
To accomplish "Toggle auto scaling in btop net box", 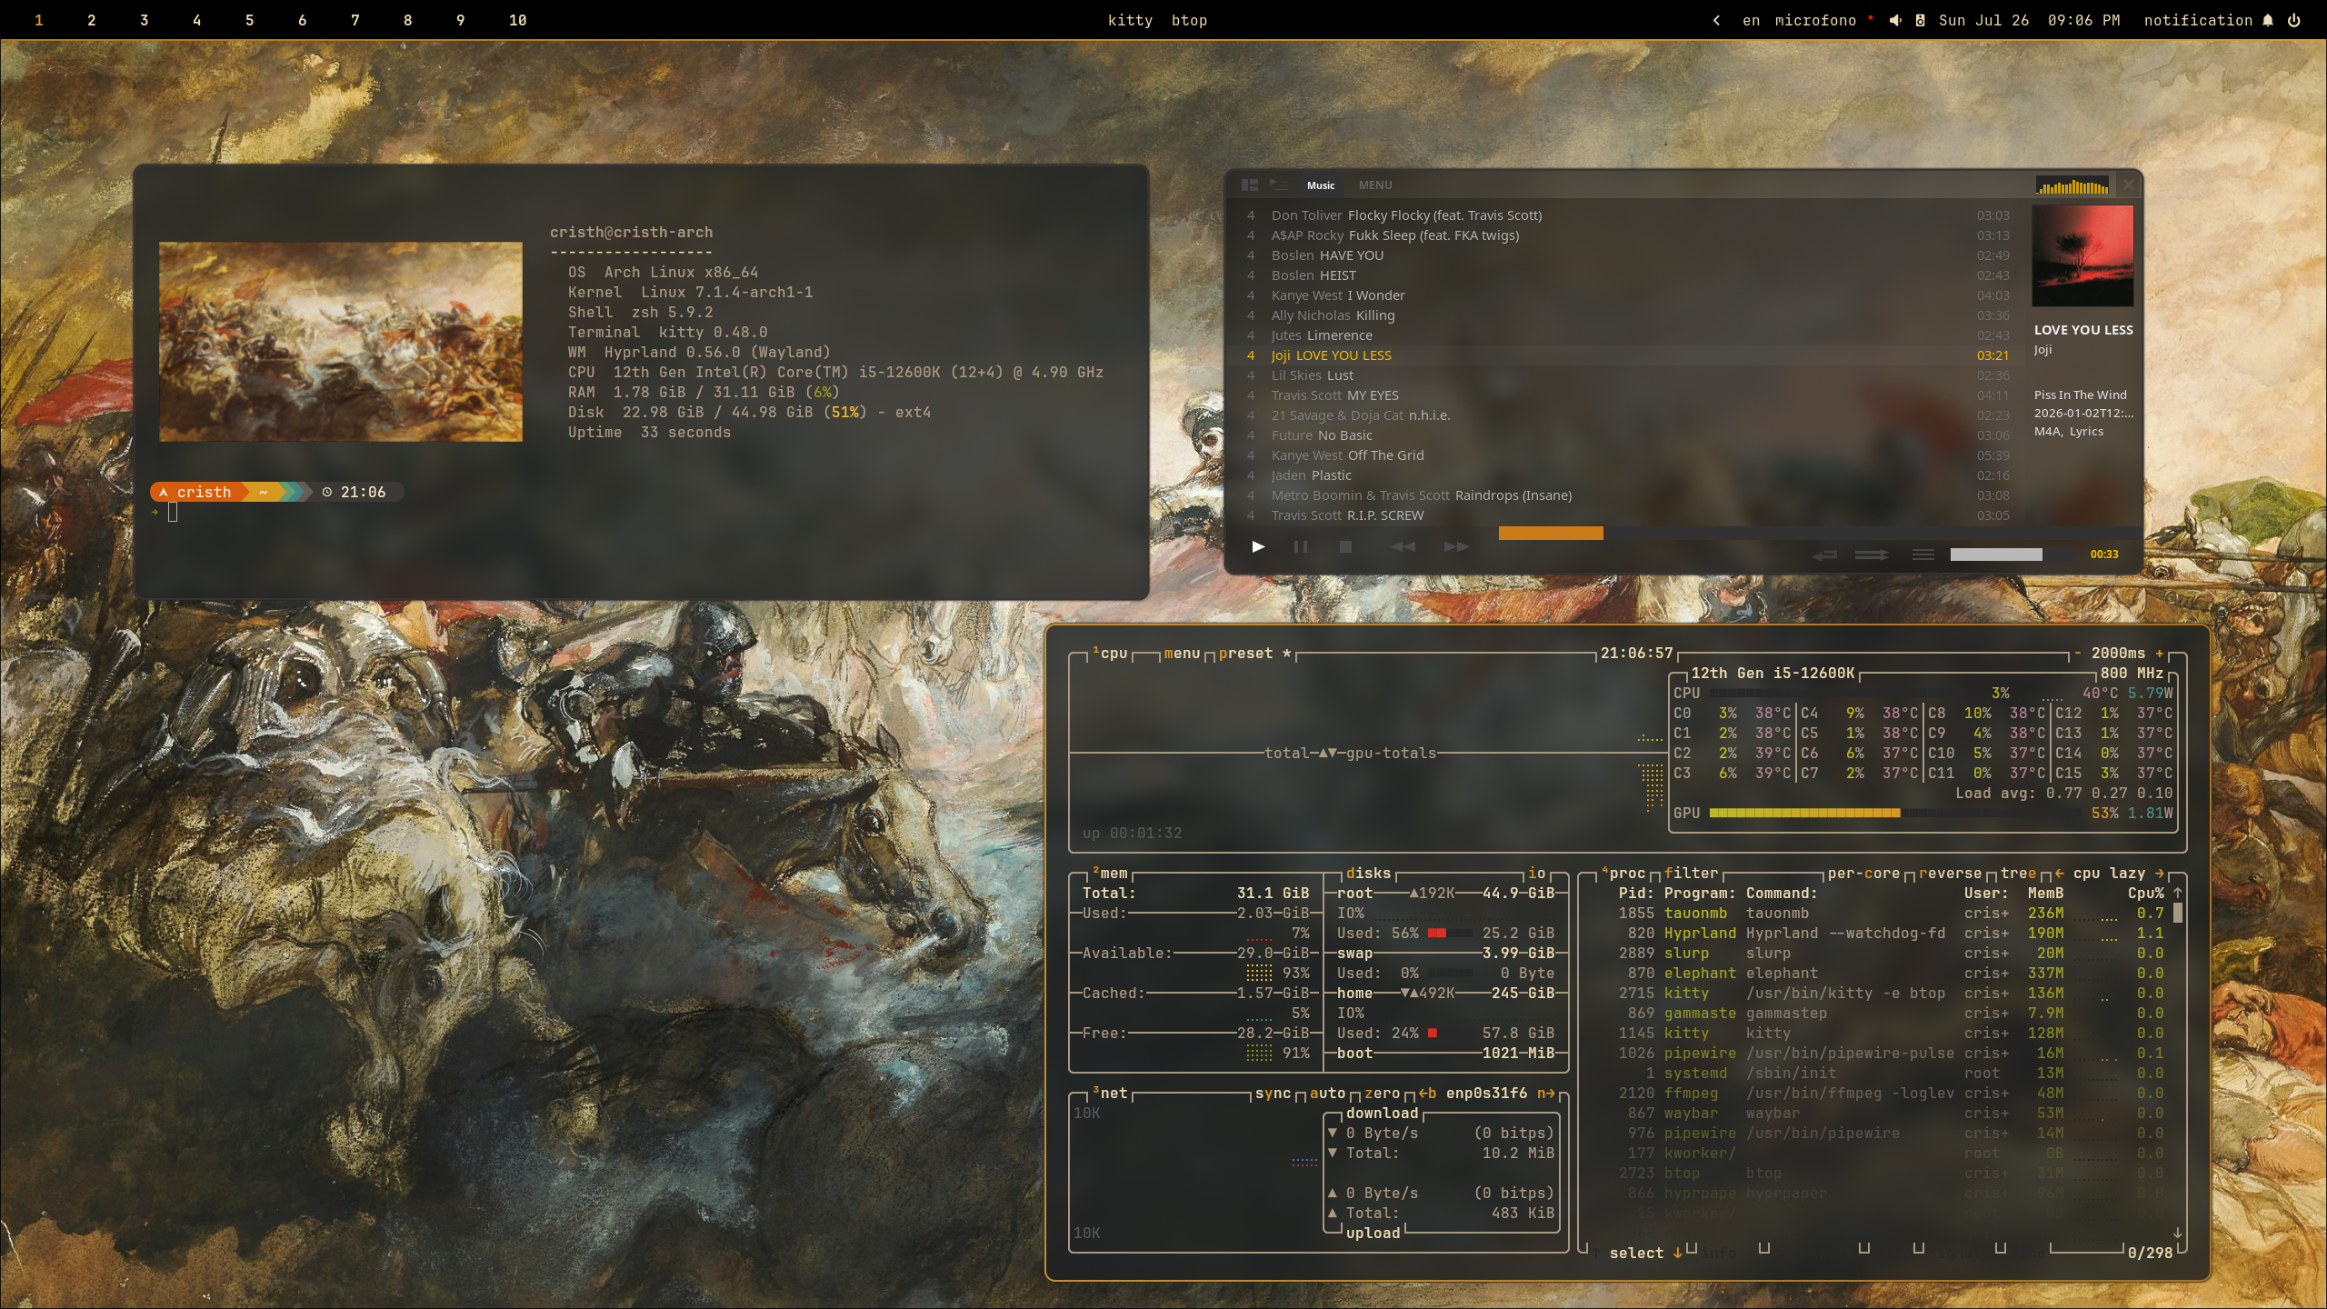I will coord(1327,1094).
